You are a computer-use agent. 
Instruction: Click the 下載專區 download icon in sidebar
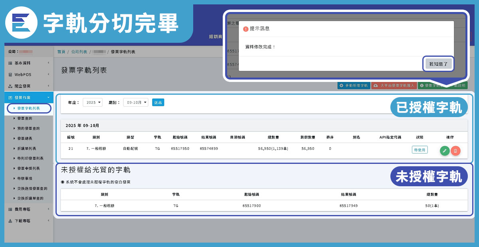click(x=10, y=221)
